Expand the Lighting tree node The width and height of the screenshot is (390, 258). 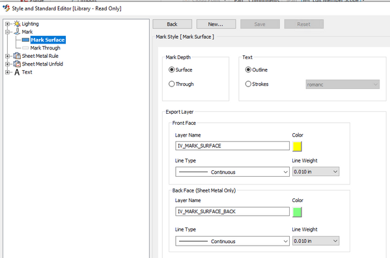[x=7, y=24]
